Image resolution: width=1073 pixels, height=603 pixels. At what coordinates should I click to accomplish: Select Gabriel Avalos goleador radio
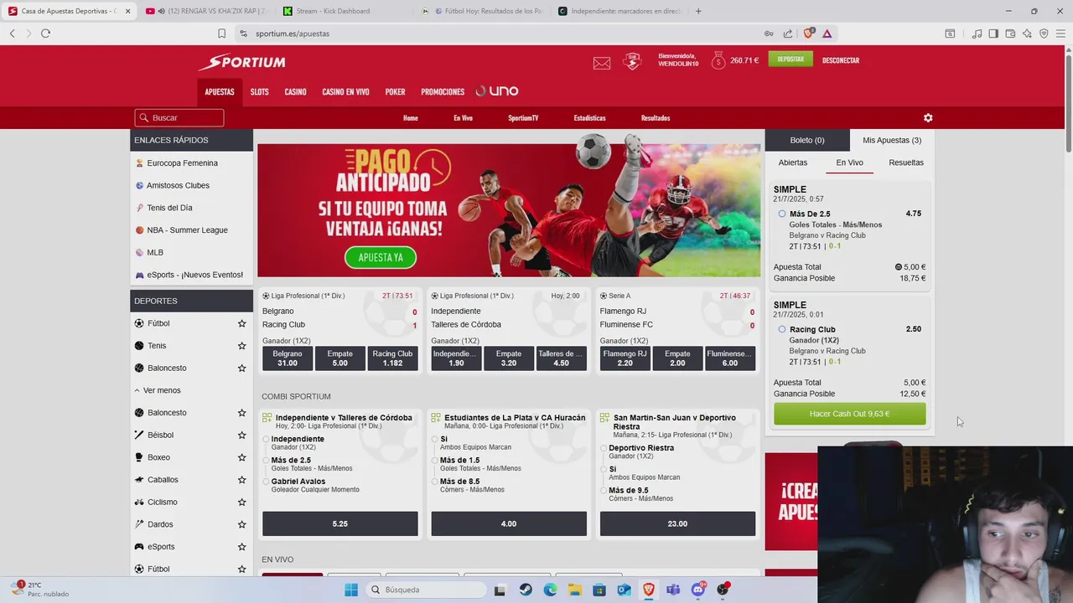(267, 482)
